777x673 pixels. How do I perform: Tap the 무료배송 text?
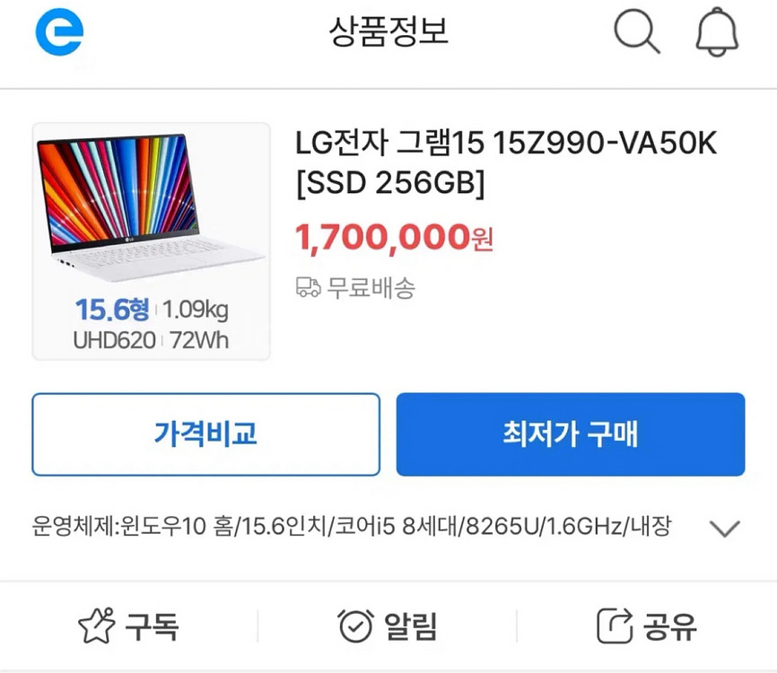(x=371, y=287)
